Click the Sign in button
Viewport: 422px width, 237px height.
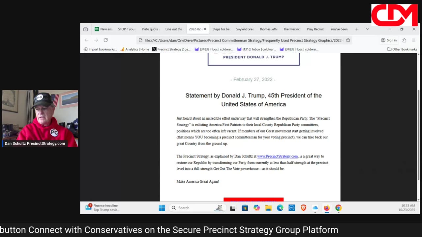[389, 40]
